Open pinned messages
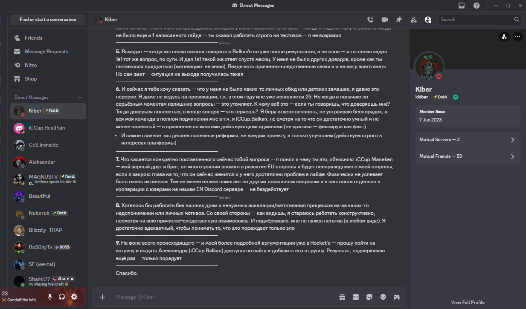 [399, 20]
